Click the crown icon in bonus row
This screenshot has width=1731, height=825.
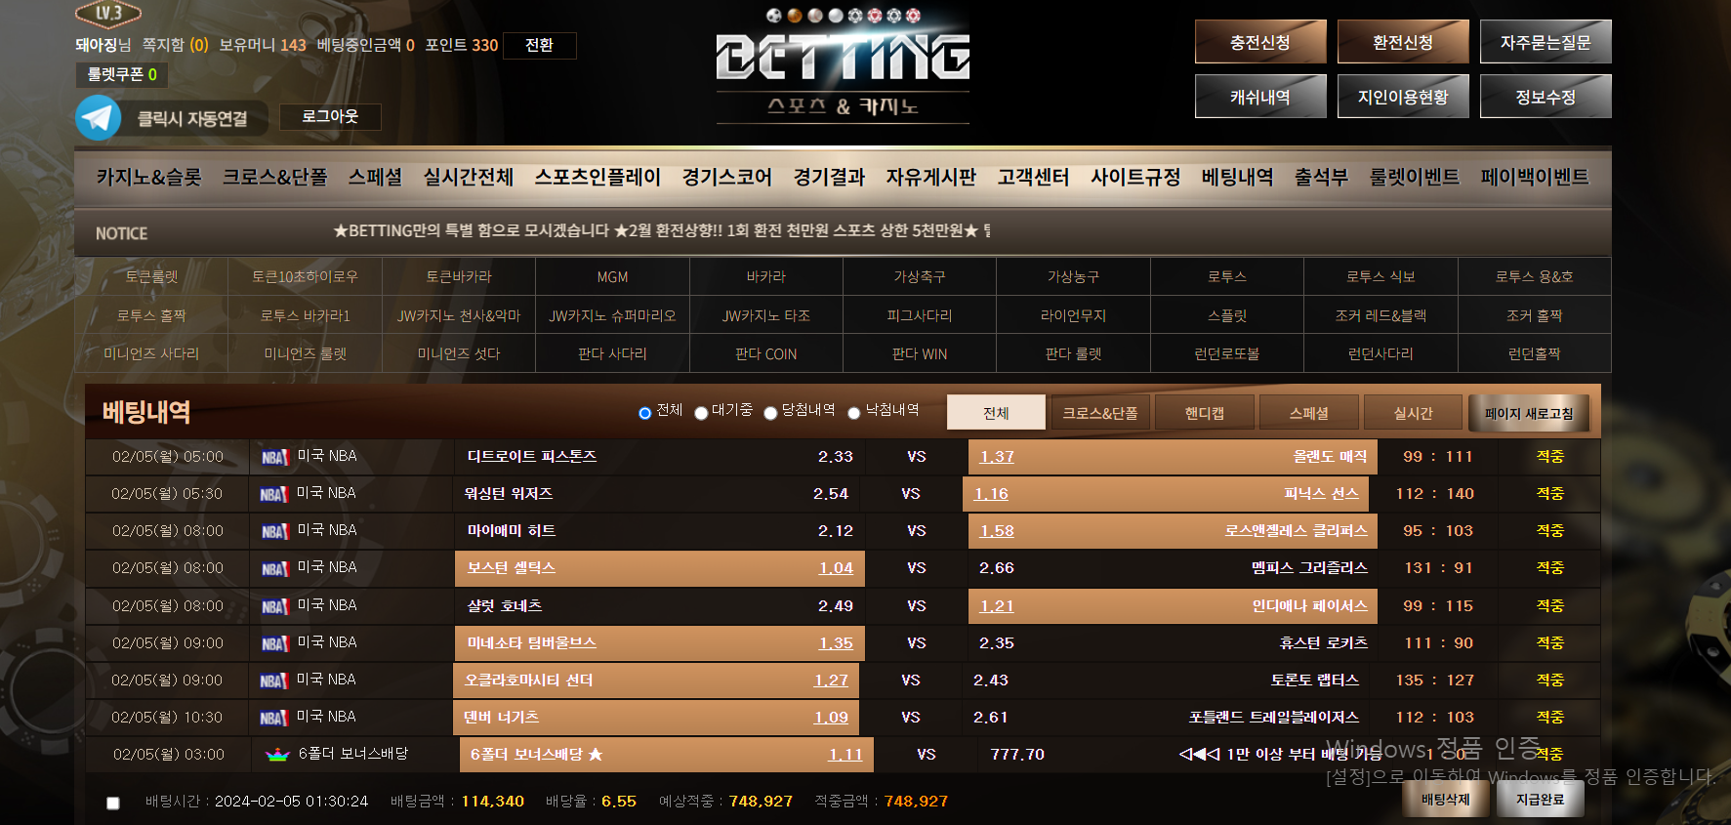point(278,755)
